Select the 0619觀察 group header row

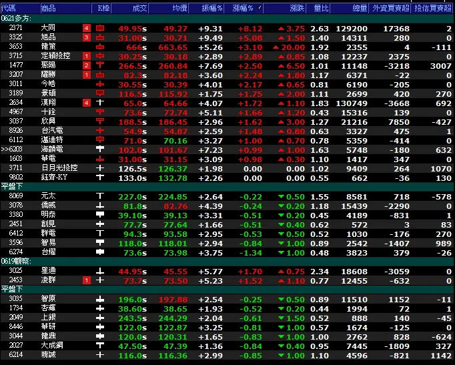pos(227,261)
